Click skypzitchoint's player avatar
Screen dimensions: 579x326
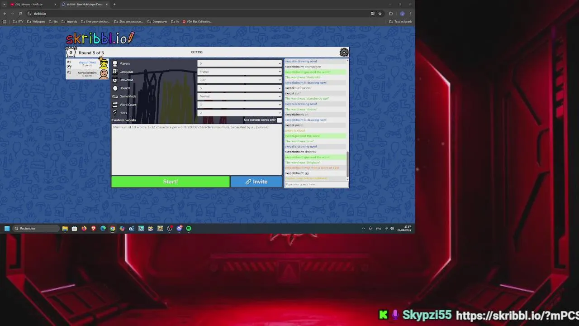coord(104,73)
